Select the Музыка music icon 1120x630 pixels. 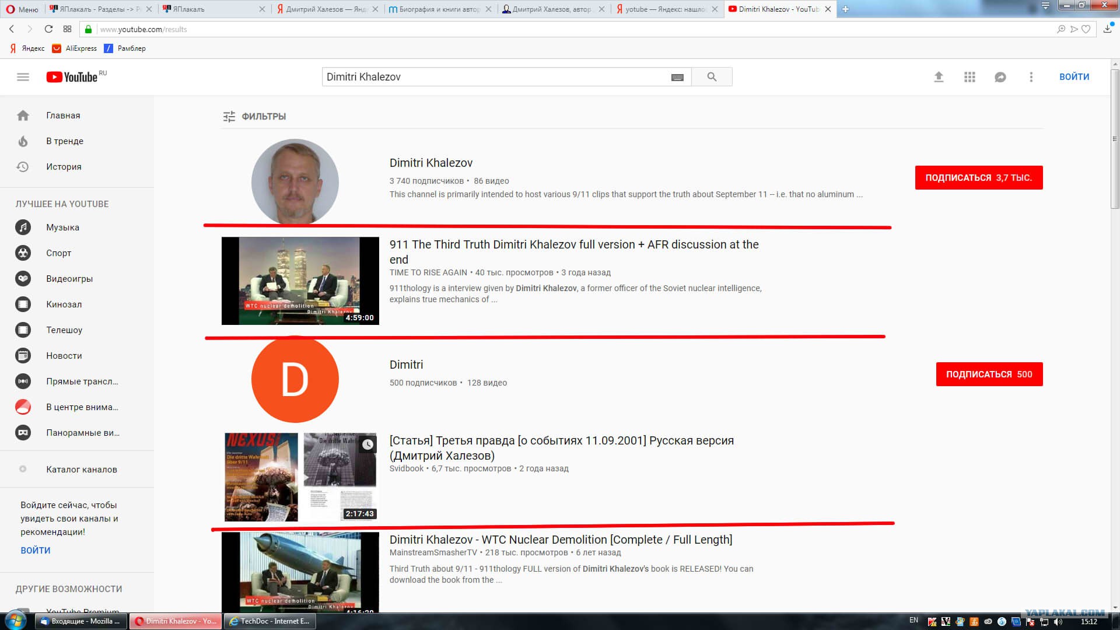[x=23, y=228]
